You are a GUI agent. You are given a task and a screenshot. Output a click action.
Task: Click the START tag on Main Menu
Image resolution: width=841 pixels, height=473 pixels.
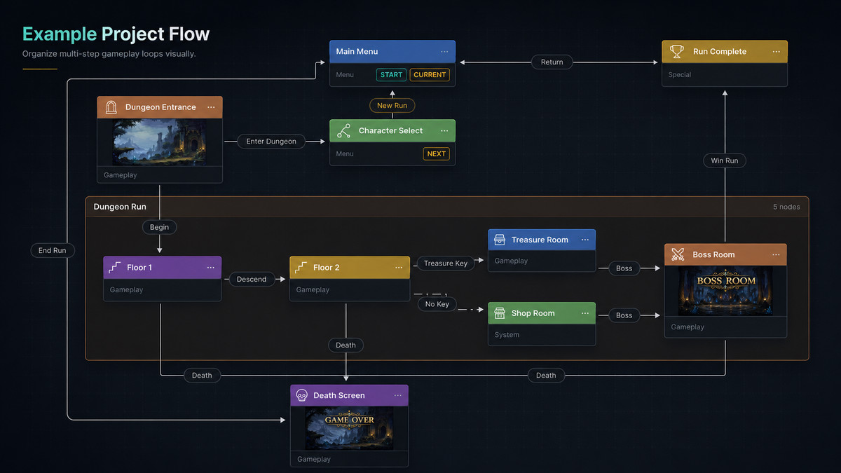391,74
